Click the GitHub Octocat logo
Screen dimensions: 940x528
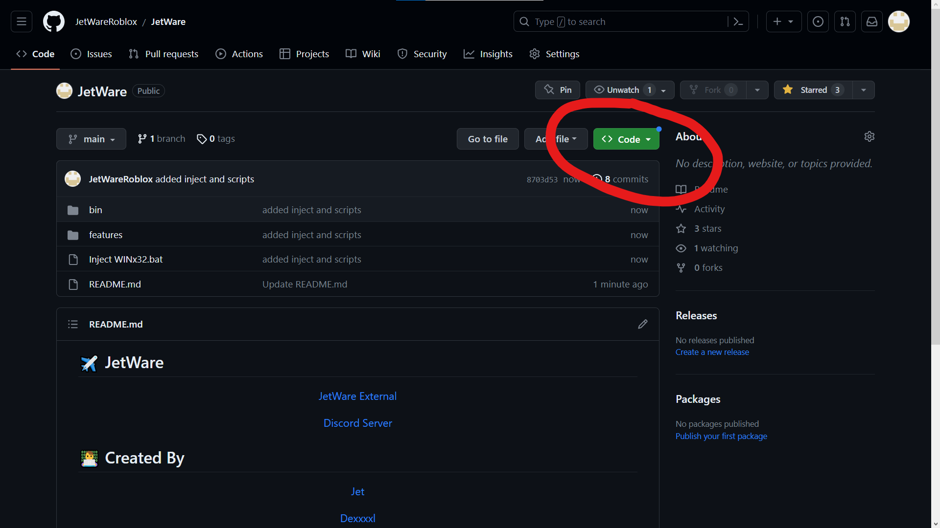click(x=54, y=22)
